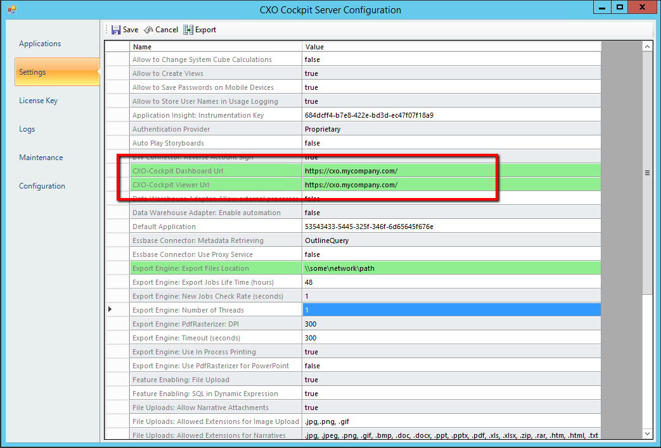Click the scroll up arrow of the settings grid
The image size is (661, 448).
[x=648, y=47]
